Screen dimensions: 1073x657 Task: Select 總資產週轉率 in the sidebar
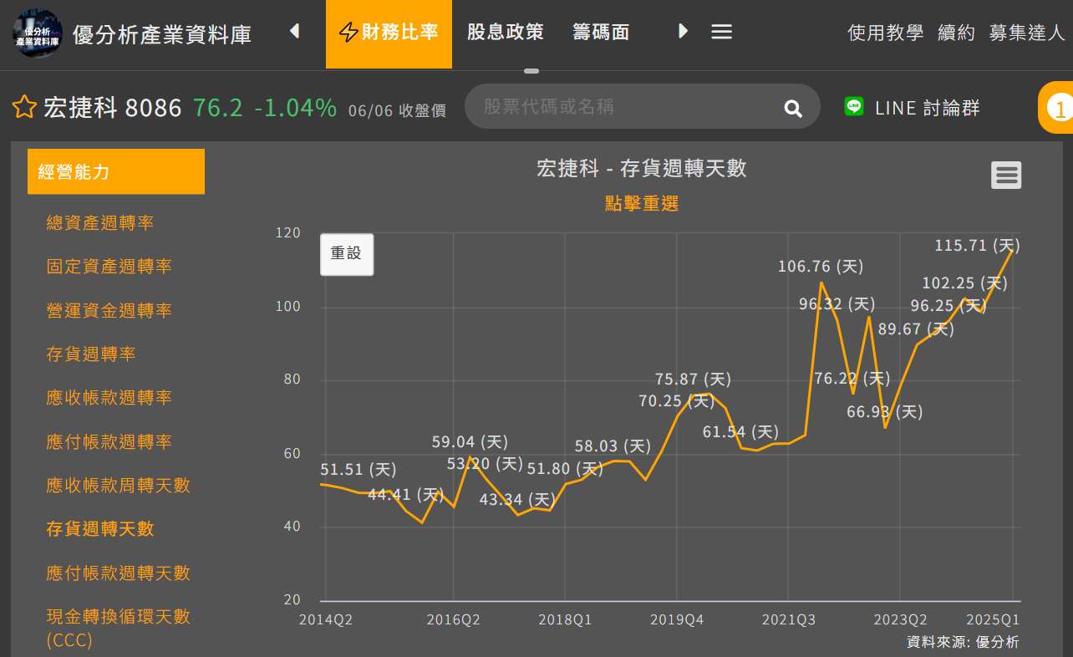[100, 222]
